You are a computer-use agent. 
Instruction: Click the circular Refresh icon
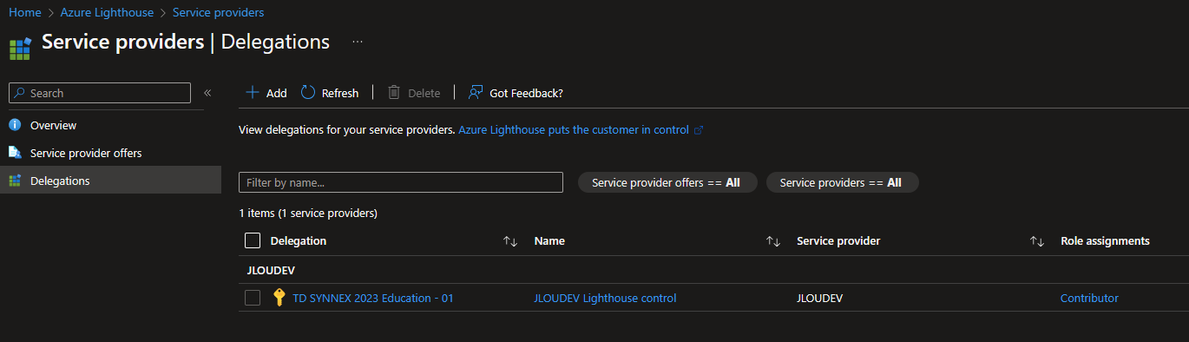[x=308, y=93]
